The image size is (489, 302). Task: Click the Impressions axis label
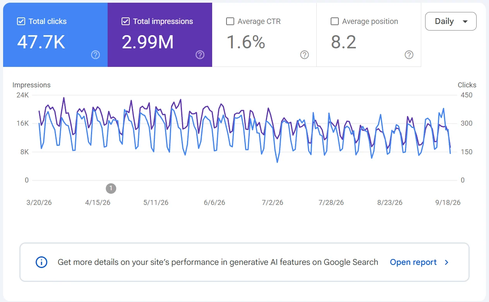pyautogui.click(x=31, y=85)
